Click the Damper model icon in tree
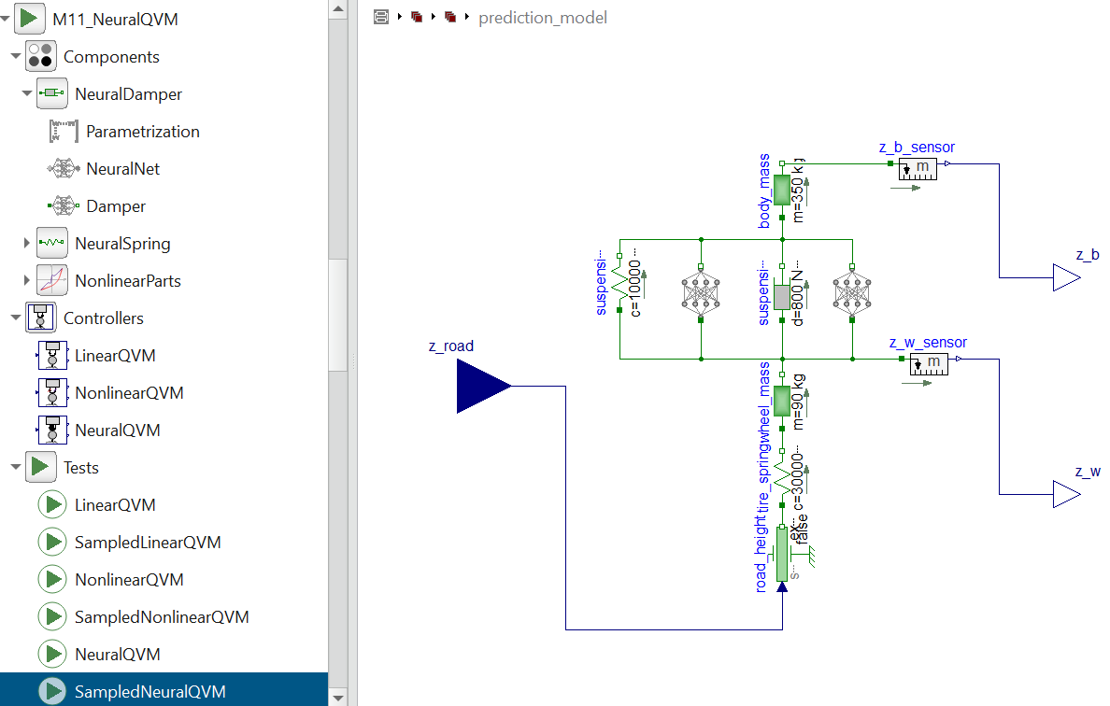Screen dimensions: 1110x706 (63, 205)
